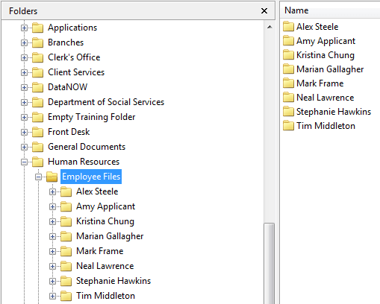380x304 pixels.
Task: Expand Neal Lawrence in the tree
Action: tap(52, 266)
